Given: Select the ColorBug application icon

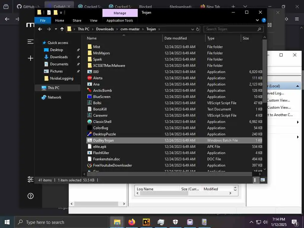Looking at the screenshot, I should click(x=90, y=128).
